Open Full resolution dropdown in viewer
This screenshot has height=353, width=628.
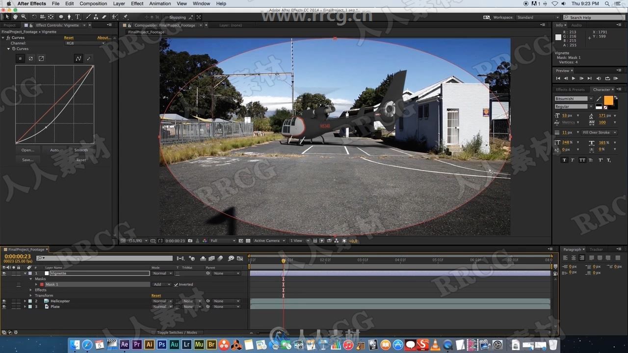coord(223,241)
